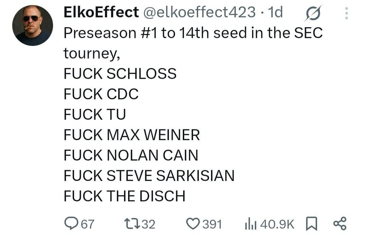The height and width of the screenshot is (235, 367).
Task: Bookmark this tweet
Action: [x=312, y=223]
